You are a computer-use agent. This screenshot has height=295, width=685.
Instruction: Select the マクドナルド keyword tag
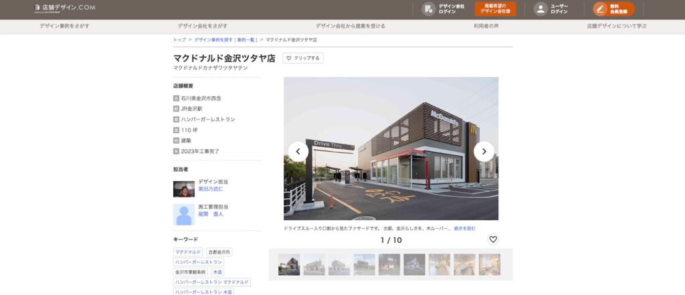pos(188,252)
